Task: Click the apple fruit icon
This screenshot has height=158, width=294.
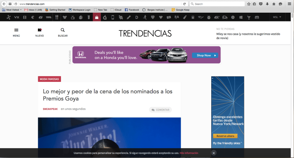Action: pyautogui.click(x=105, y=17)
